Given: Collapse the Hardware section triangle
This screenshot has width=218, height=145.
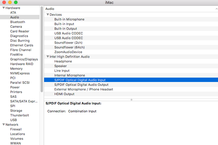Looking at the screenshot, I should pos(4,8).
